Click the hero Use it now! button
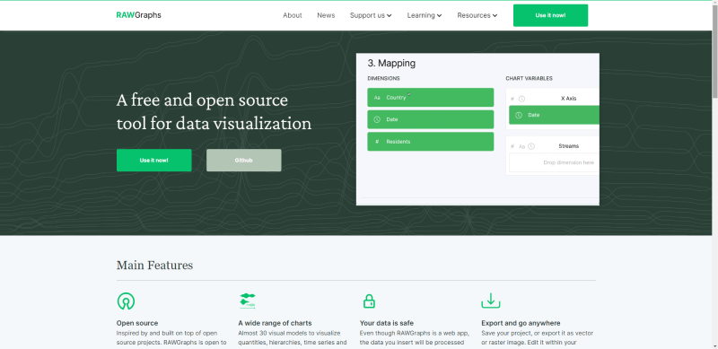718x349 pixels. (153, 161)
